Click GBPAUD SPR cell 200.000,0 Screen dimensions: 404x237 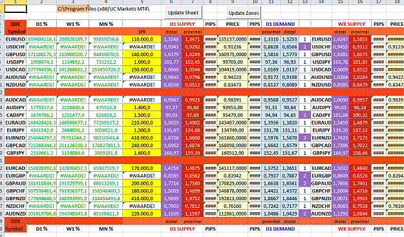[x=142, y=183]
